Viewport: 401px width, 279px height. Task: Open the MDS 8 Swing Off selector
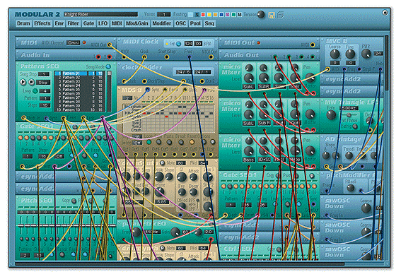tap(138, 143)
